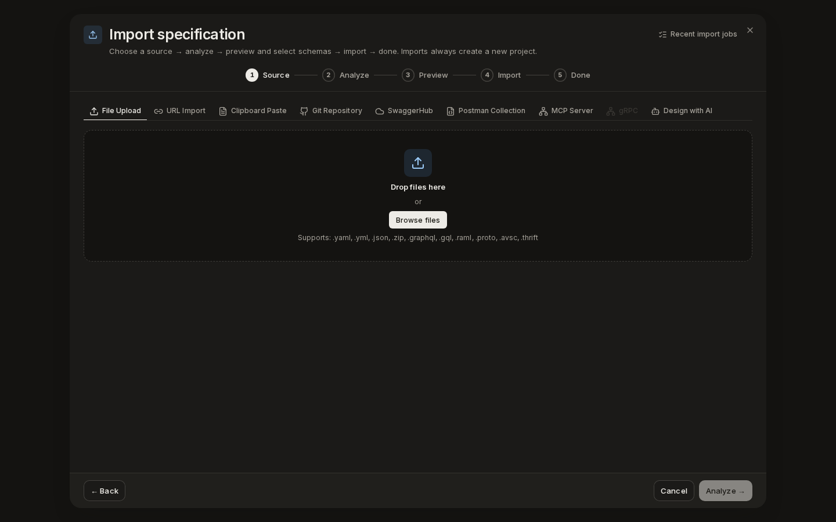Select the Git Repository tab label
The image size is (836, 522).
point(337,111)
